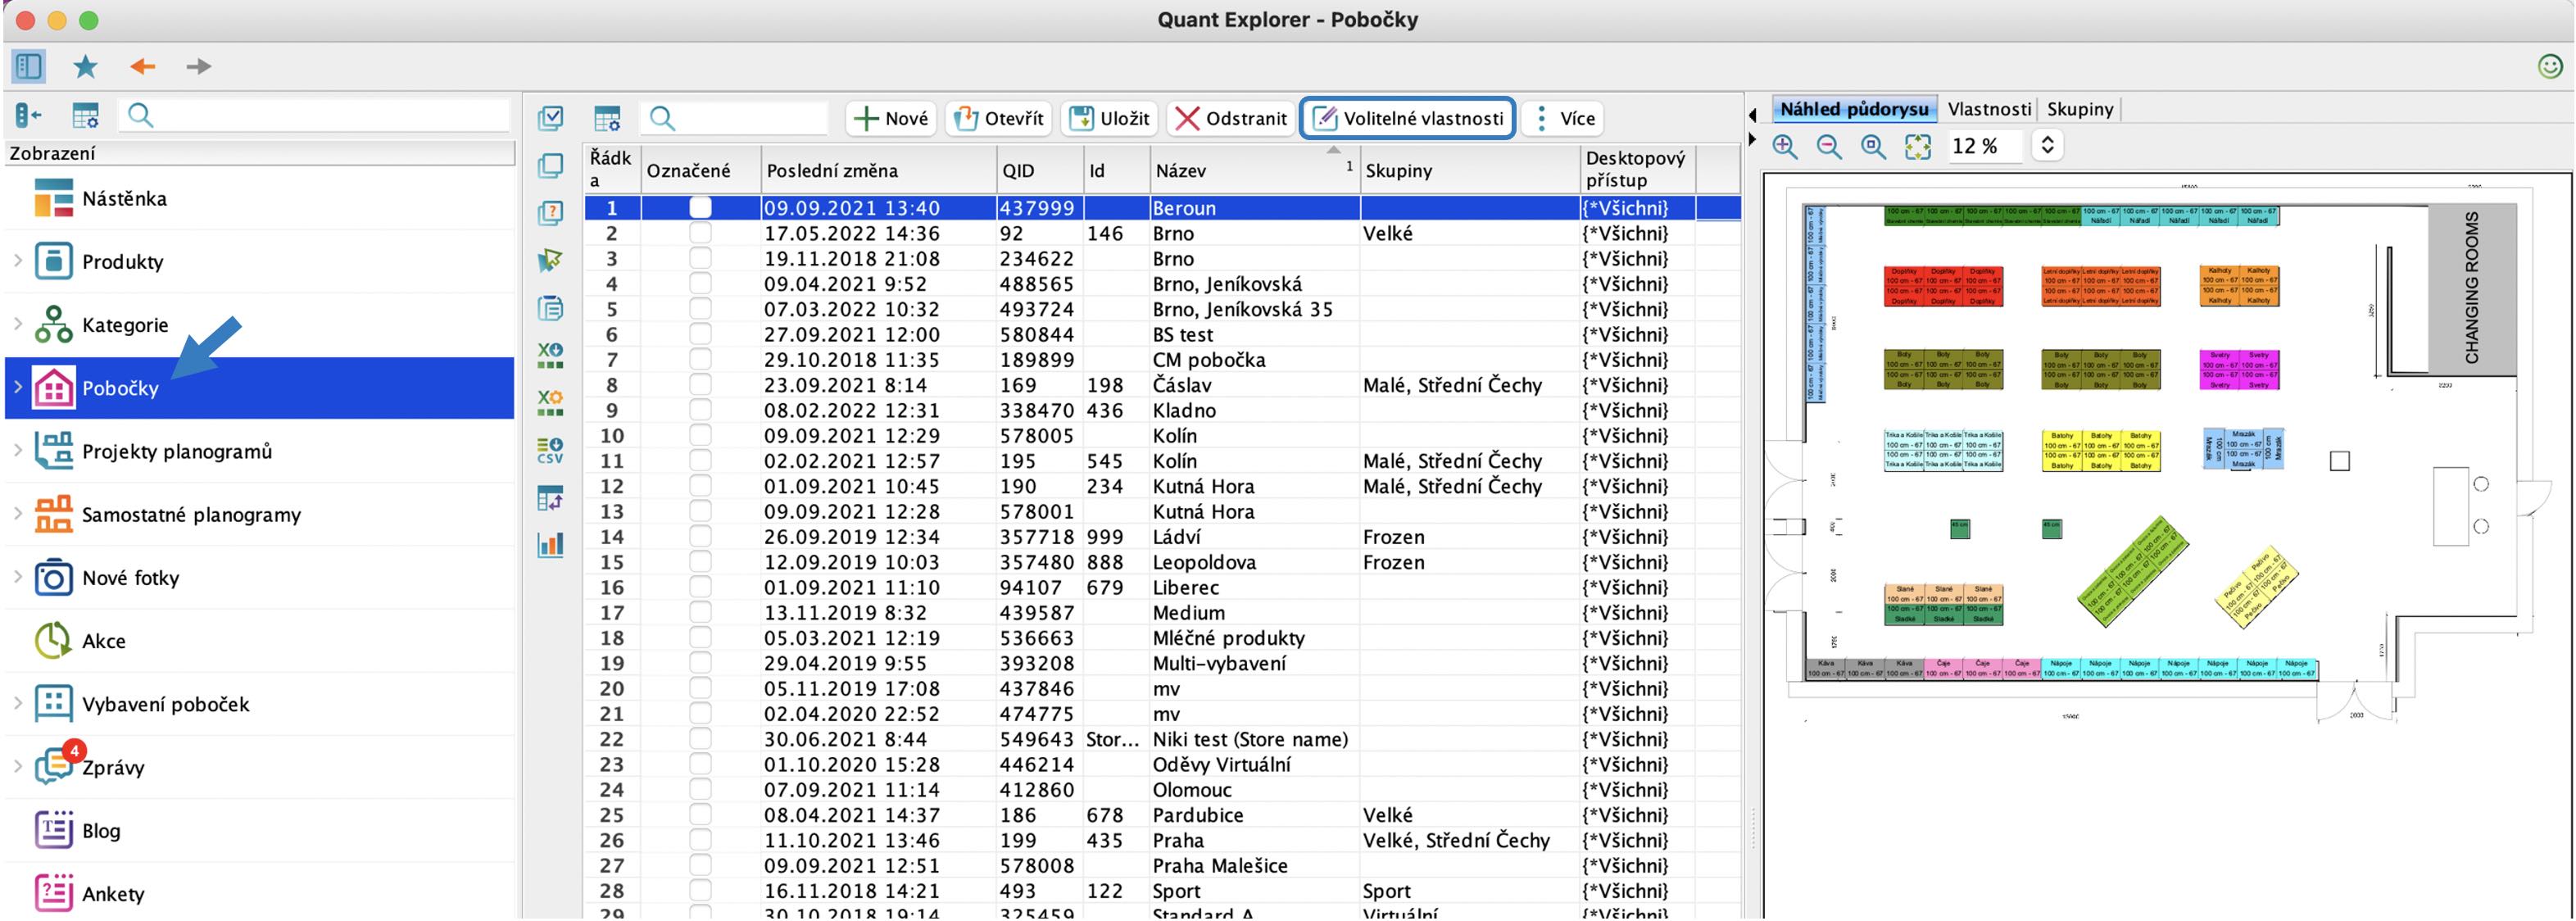Image resolution: width=2576 pixels, height=921 pixels.
Task: Expand the Pobočky tree node
Action: pos(18,386)
